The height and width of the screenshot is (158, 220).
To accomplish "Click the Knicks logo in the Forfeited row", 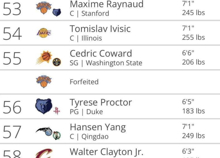I will pos(44,82).
